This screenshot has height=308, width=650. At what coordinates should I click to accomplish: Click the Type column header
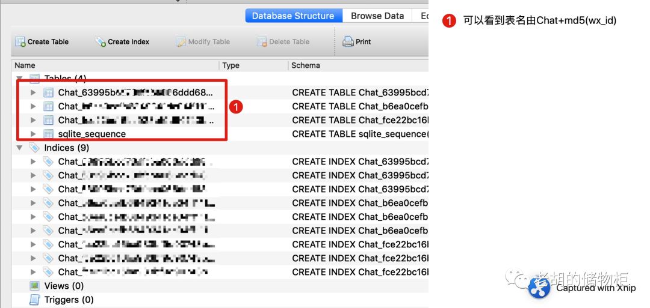click(231, 65)
